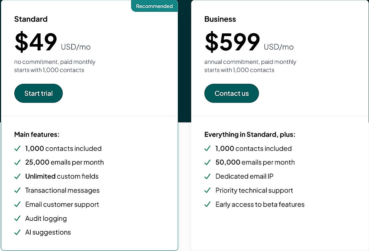Click the Recommended badge on Standard plan

154,6
